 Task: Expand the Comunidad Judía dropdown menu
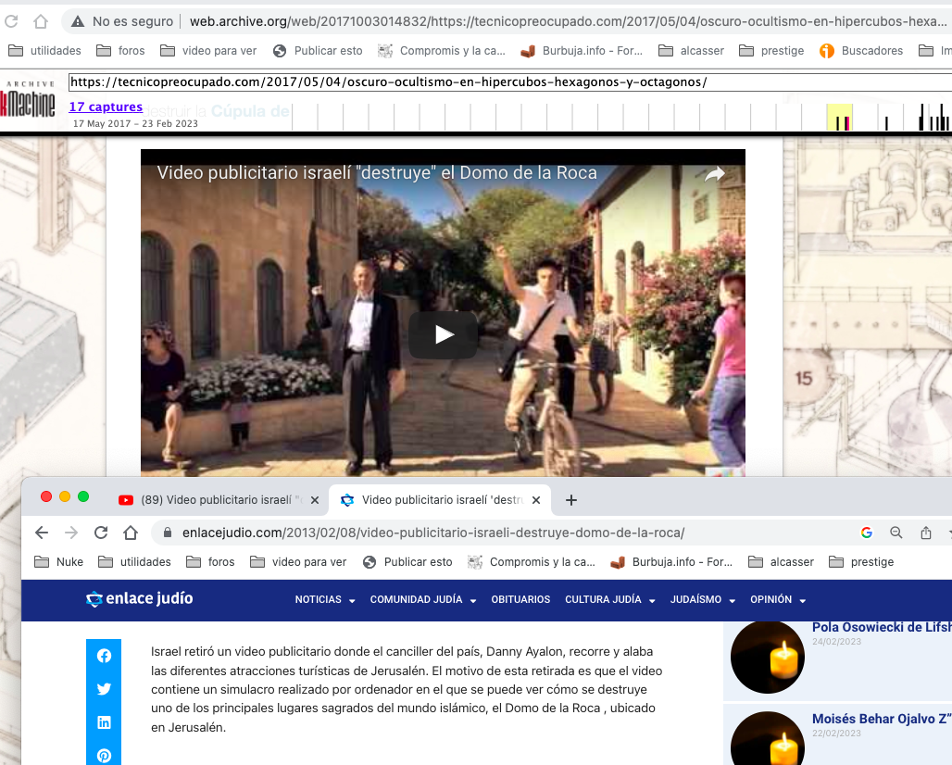422,600
